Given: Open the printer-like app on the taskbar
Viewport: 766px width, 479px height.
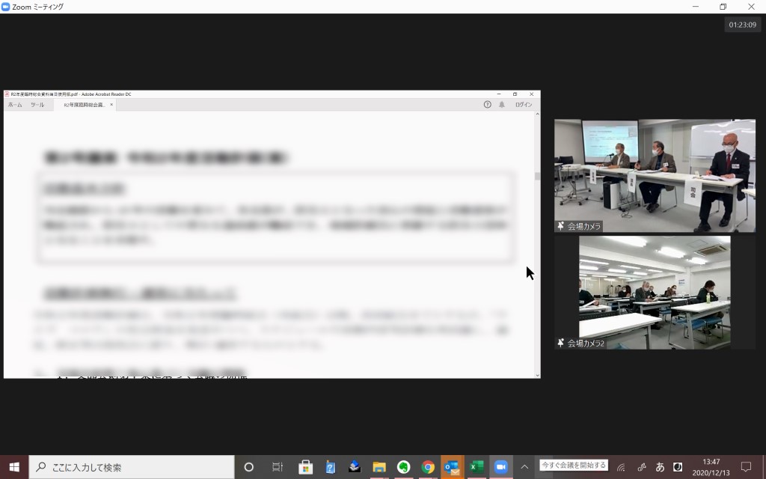Looking at the screenshot, I should coord(355,467).
